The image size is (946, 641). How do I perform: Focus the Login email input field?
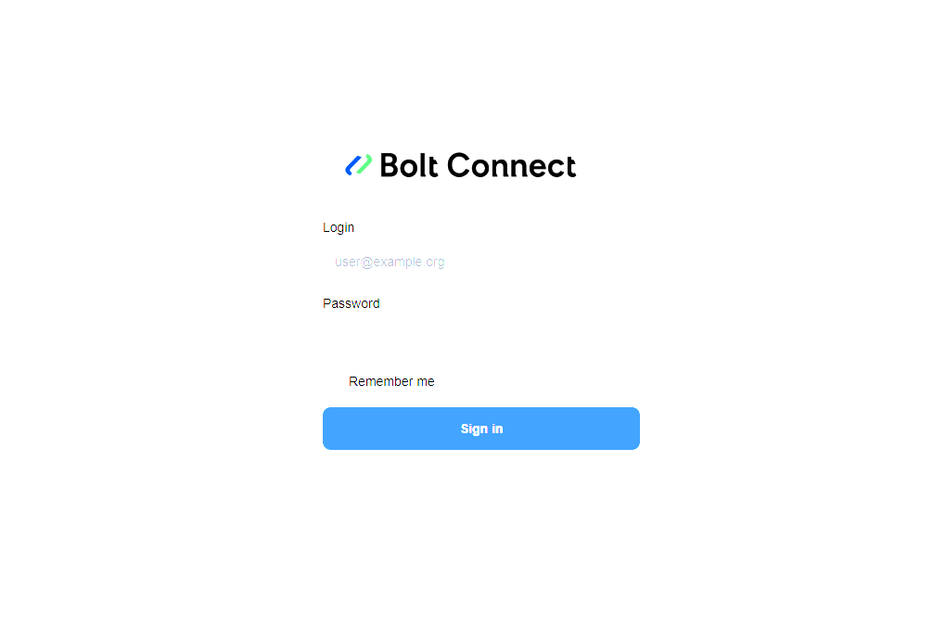(x=480, y=262)
